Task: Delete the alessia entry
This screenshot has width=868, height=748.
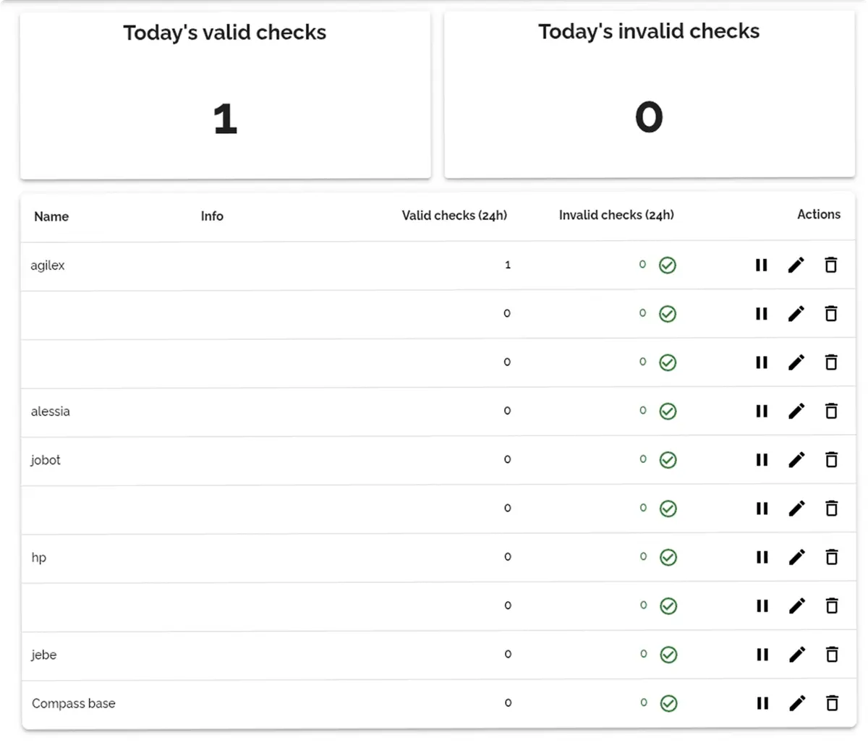Action: [x=831, y=411]
